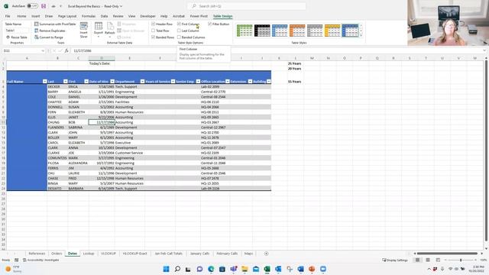Screen dimensions: 489x275
Task: Toggle the First Column checkbox
Action: tap(179, 24)
